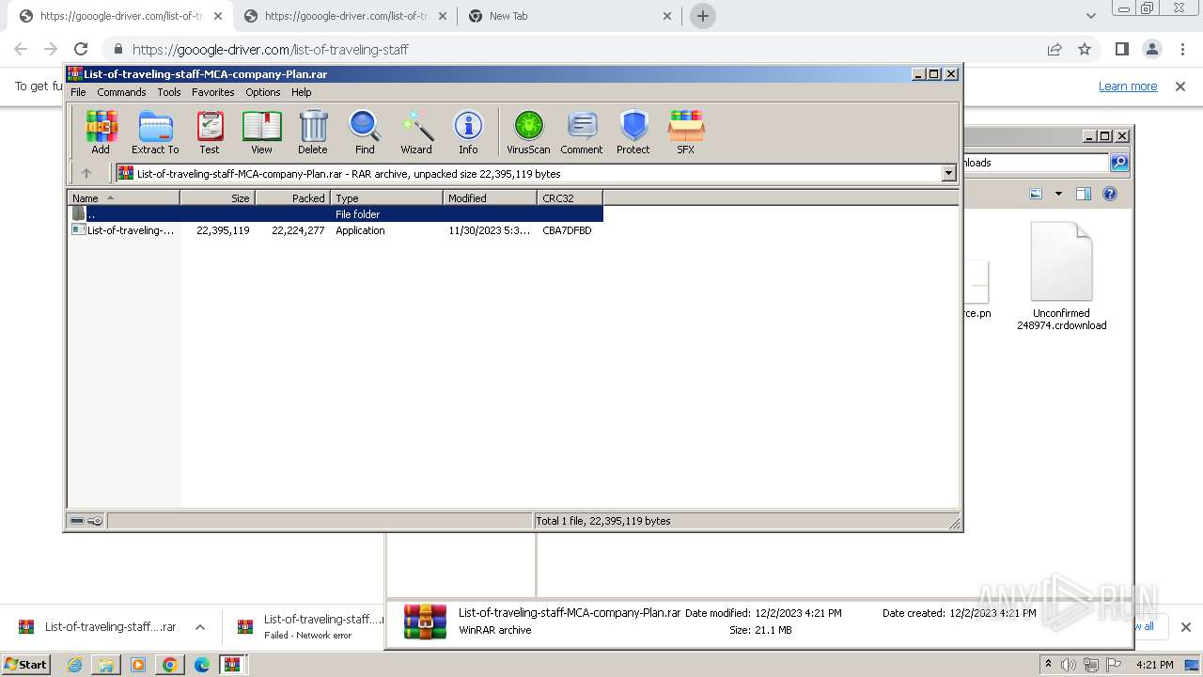Select the Unconfirmed 248974.crdownload file in Explorer
Viewport: 1203px width, 677px height.
coord(1062,276)
